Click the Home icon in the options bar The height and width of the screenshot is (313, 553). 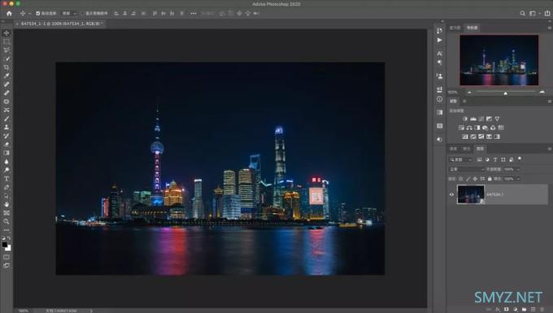[9, 13]
